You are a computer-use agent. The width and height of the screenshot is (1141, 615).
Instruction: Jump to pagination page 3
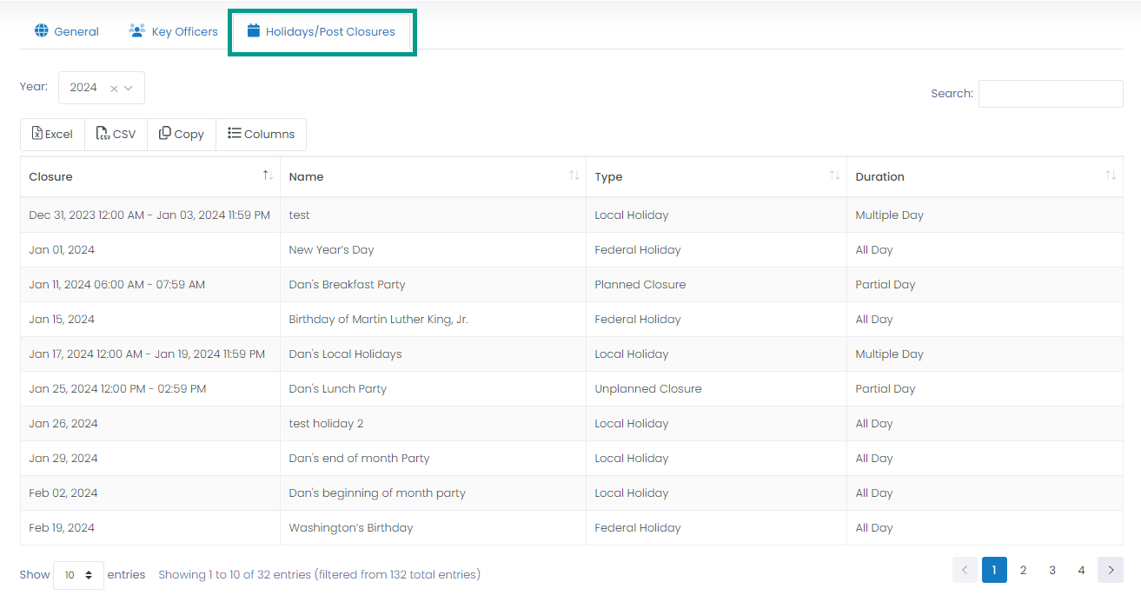(x=1052, y=570)
